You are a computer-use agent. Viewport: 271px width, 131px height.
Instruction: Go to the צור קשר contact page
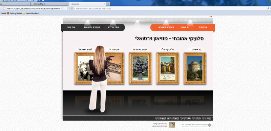coord(71,27)
